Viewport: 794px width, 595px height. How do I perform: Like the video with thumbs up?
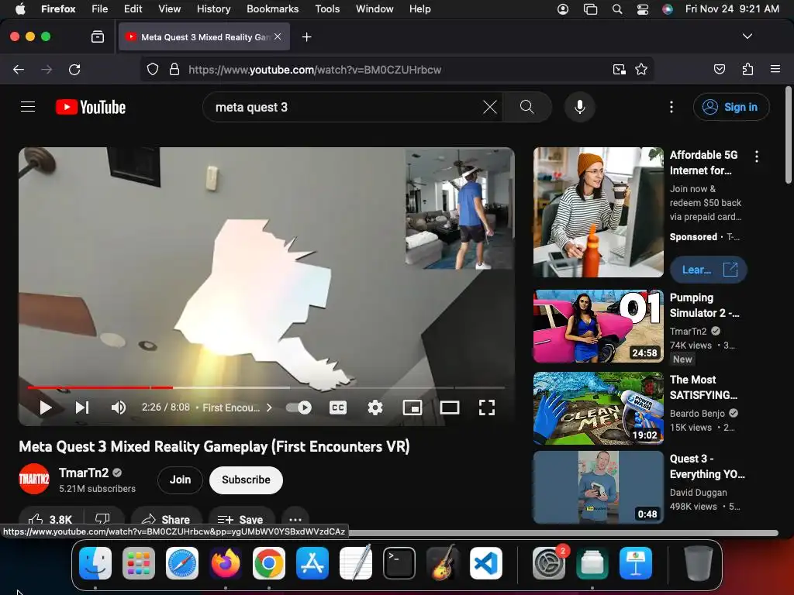[50, 519]
